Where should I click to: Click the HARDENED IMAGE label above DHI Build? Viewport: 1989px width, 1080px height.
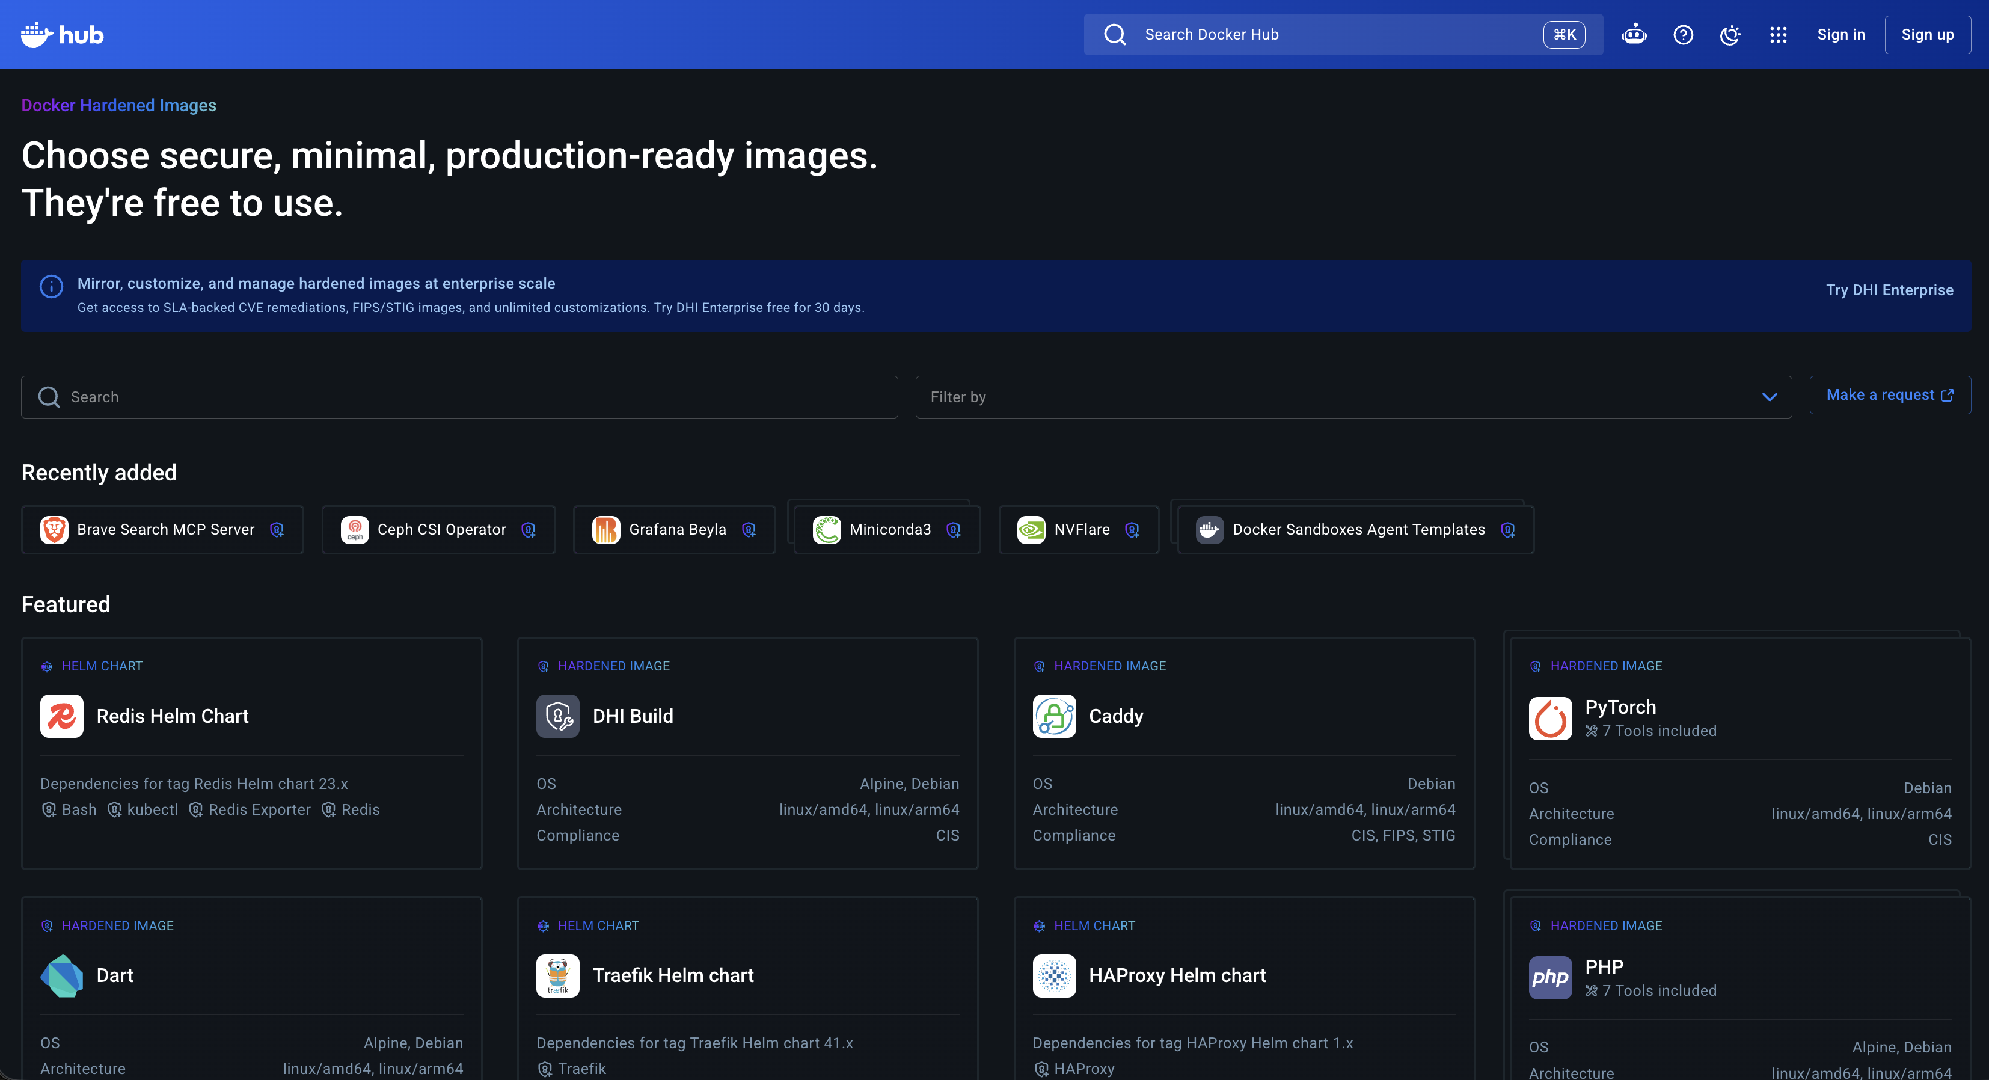pyautogui.click(x=614, y=666)
